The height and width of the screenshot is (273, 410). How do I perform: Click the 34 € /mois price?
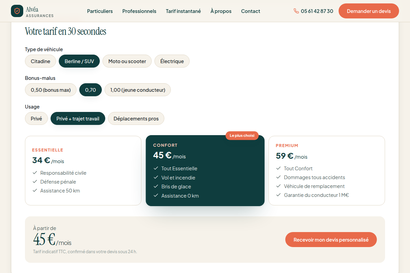pyautogui.click(x=48, y=160)
